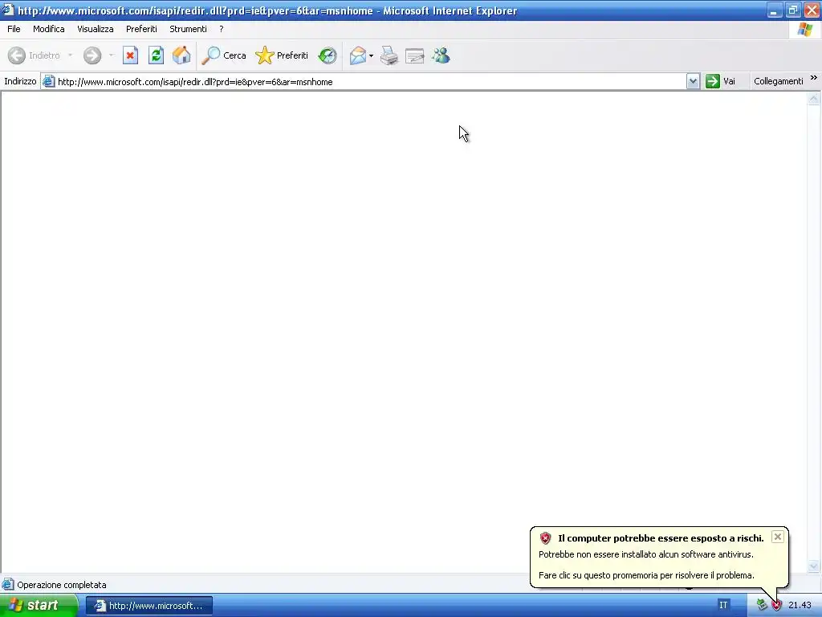Open the Cerca search panel
The height and width of the screenshot is (617, 822).
click(224, 55)
